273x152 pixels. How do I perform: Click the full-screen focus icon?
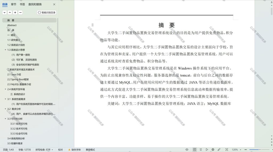227,150
